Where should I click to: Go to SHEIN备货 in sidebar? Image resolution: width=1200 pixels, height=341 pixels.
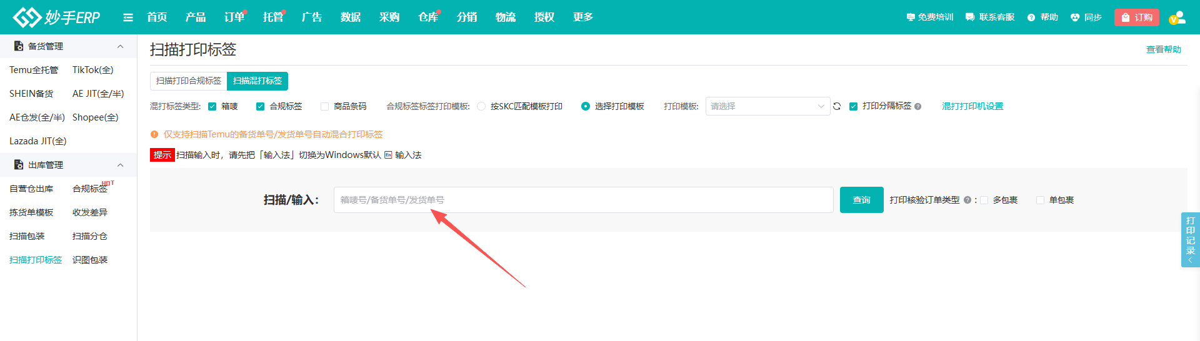coord(31,94)
